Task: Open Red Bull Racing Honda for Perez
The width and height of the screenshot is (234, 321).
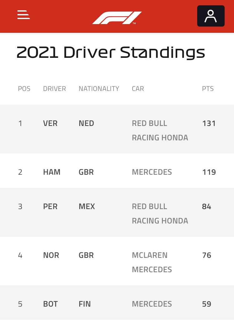Action: click(160, 214)
